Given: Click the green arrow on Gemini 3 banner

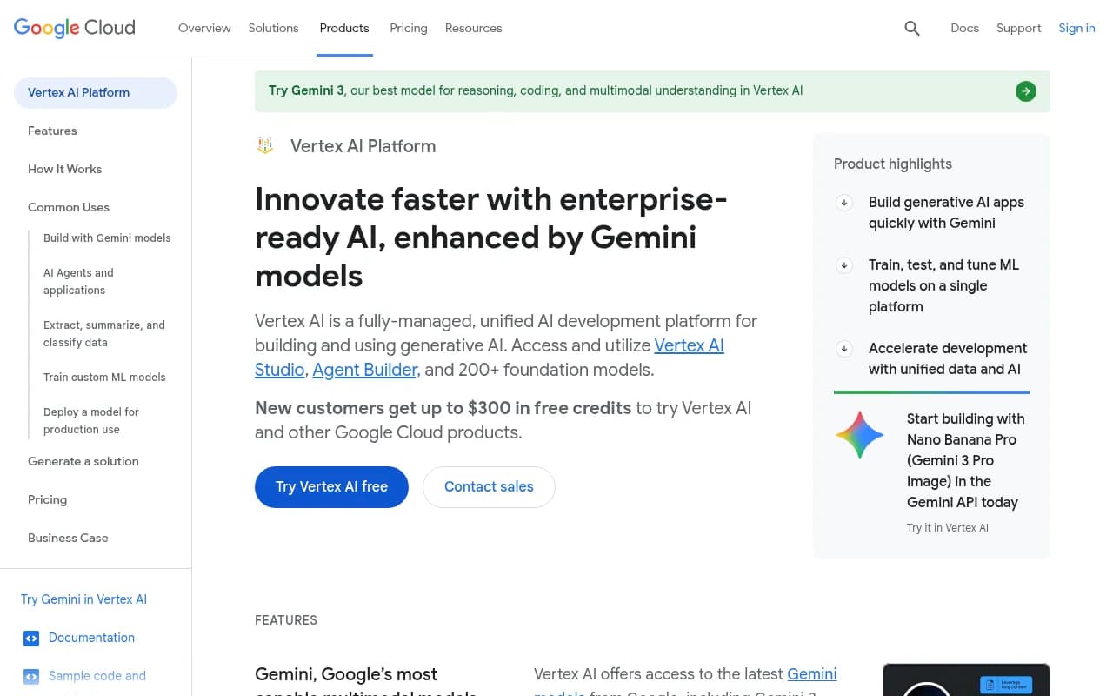Looking at the screenshot, I should [1025, 90].
